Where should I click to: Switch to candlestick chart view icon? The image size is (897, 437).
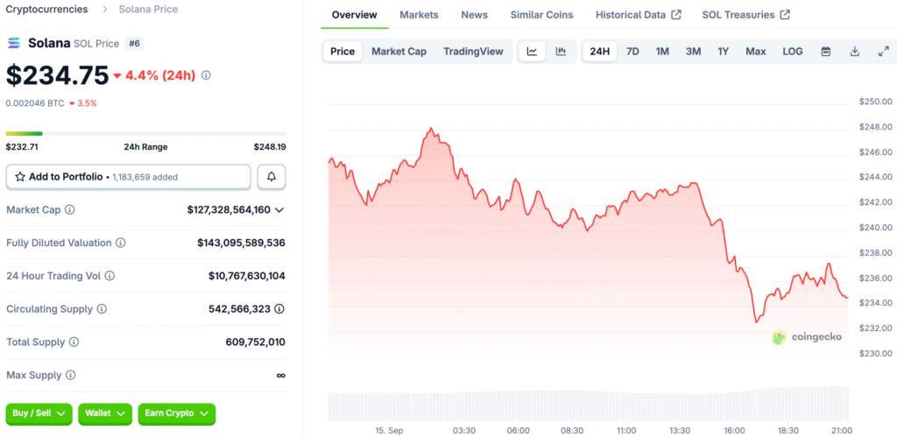click(x=562, y=52)
